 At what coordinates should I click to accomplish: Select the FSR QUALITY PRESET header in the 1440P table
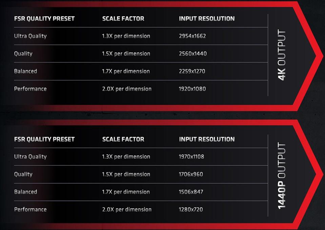point(44,139)
